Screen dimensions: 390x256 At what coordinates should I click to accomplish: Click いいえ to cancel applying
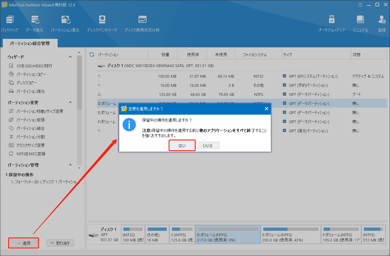[208, 146]
